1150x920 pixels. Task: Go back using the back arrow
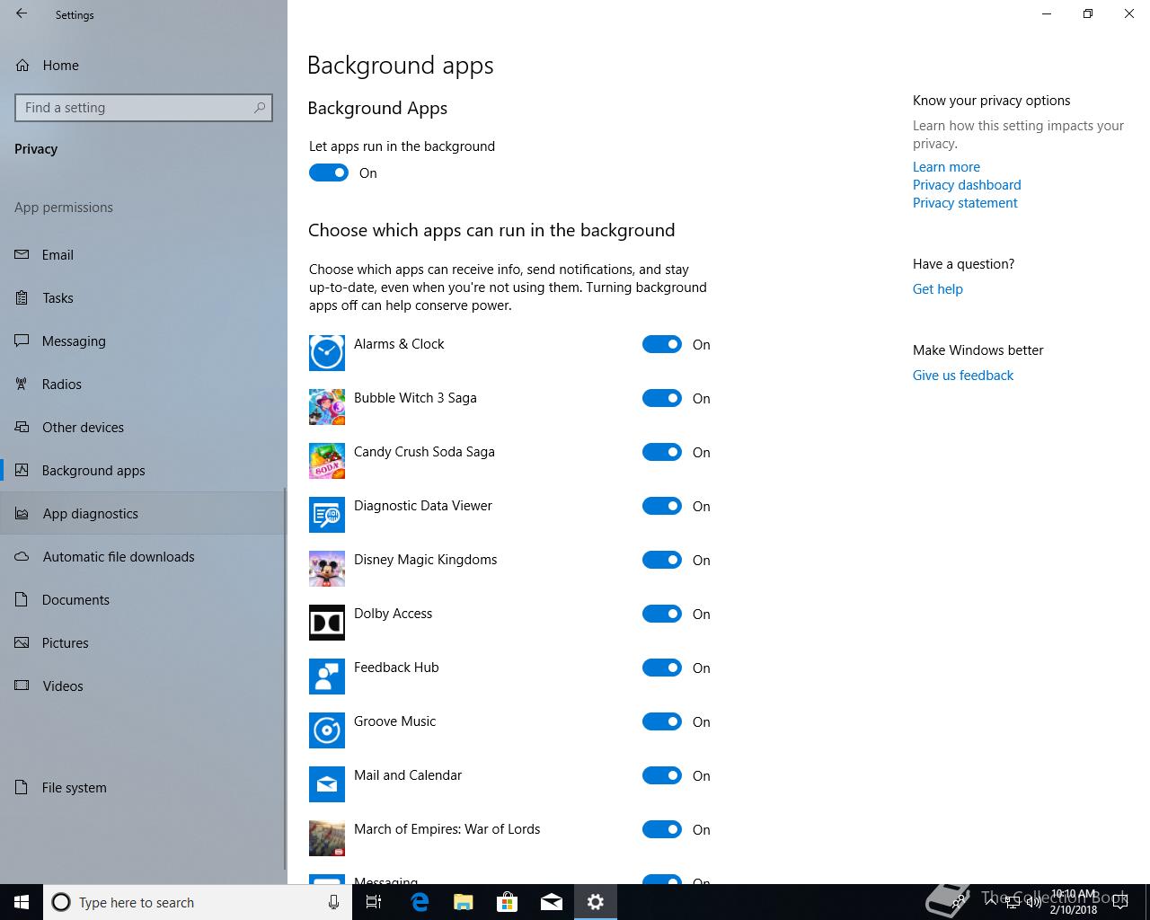pos(22,14)
